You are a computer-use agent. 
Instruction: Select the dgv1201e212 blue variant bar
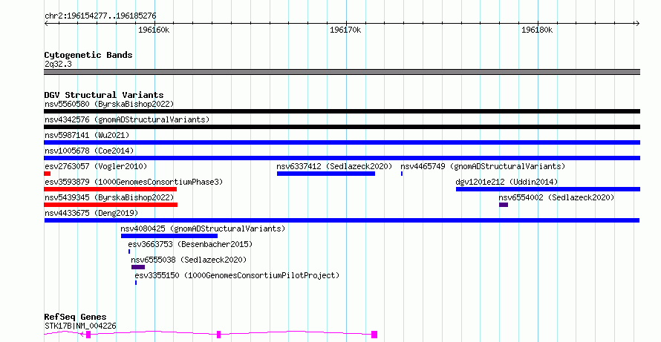click(548, 189)
